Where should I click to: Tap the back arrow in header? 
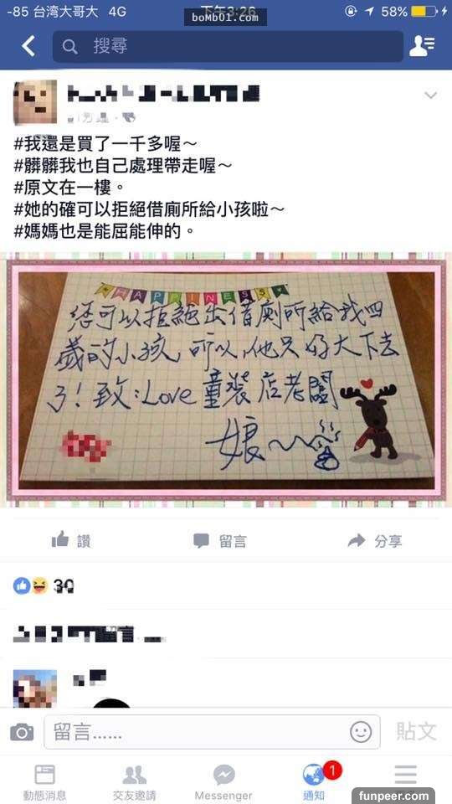[28, 46]
